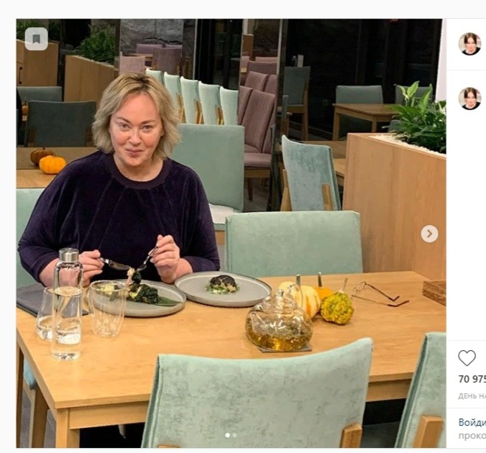Click the glass teapot in the photo
Image resolution: width=486 pixels, height=453 pixels.
pyautogui.click(x=278, y=322)
